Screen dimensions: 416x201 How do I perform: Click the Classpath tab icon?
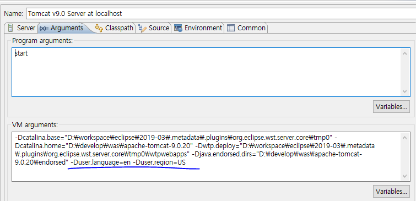point(99,28)
